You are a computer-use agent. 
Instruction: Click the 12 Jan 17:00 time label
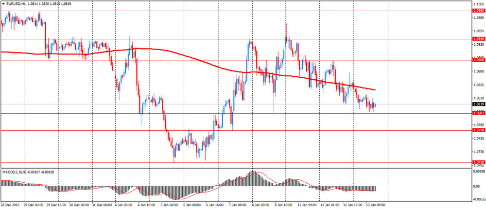pyautogui.click(x=353, y=205)
